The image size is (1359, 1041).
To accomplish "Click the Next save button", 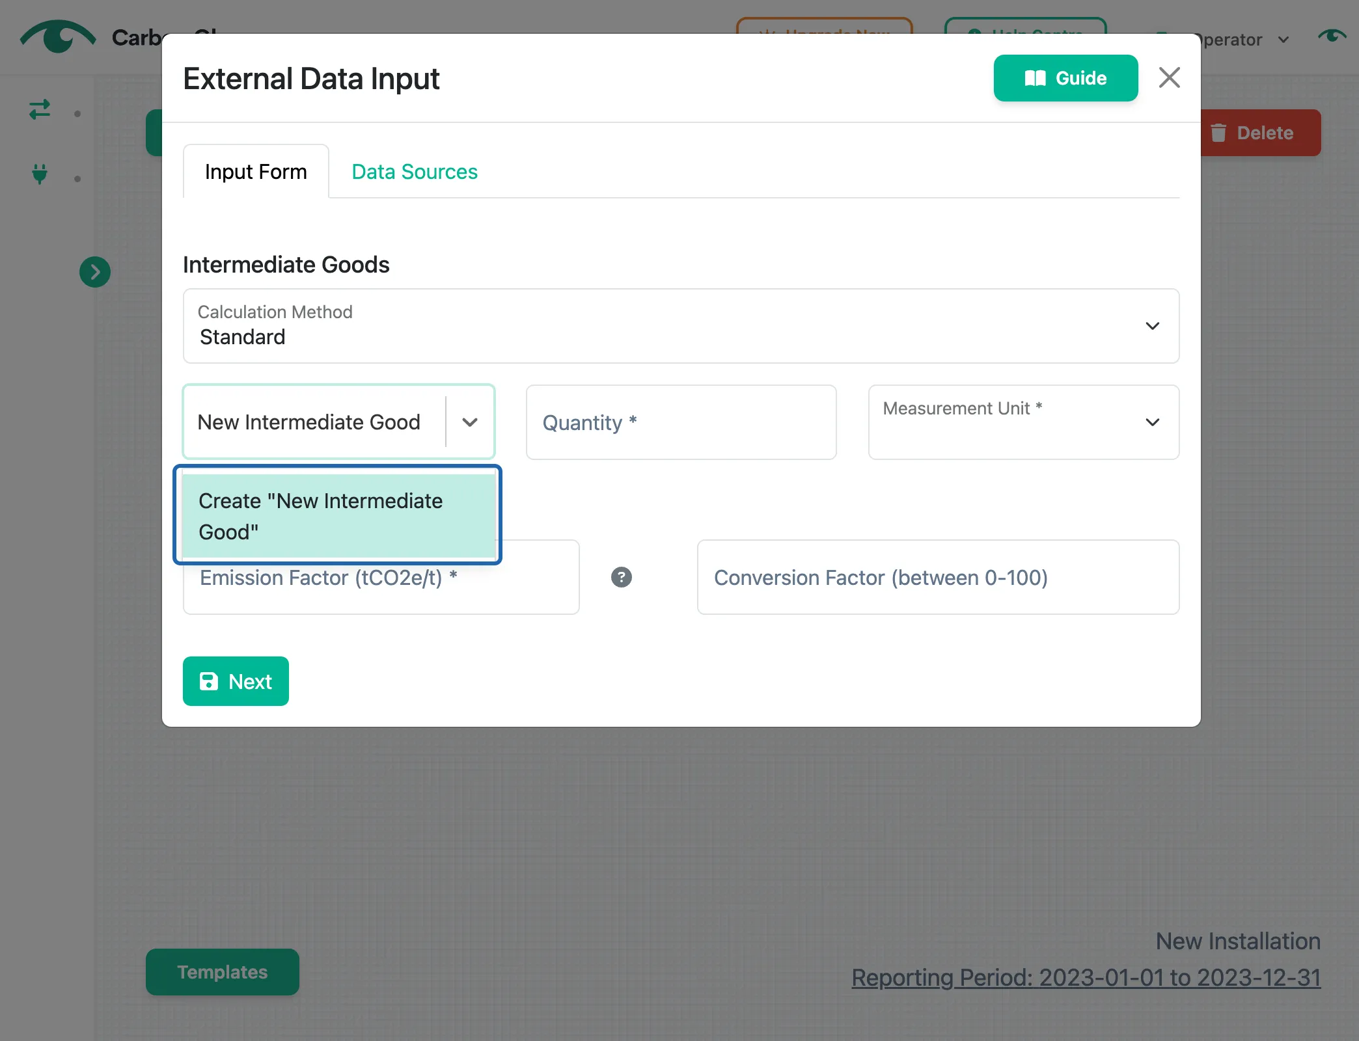I will pos(236,681).
